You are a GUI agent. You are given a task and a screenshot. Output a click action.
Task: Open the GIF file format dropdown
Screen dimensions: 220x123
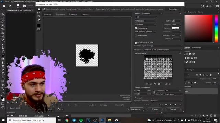click(x=146, y=17)
